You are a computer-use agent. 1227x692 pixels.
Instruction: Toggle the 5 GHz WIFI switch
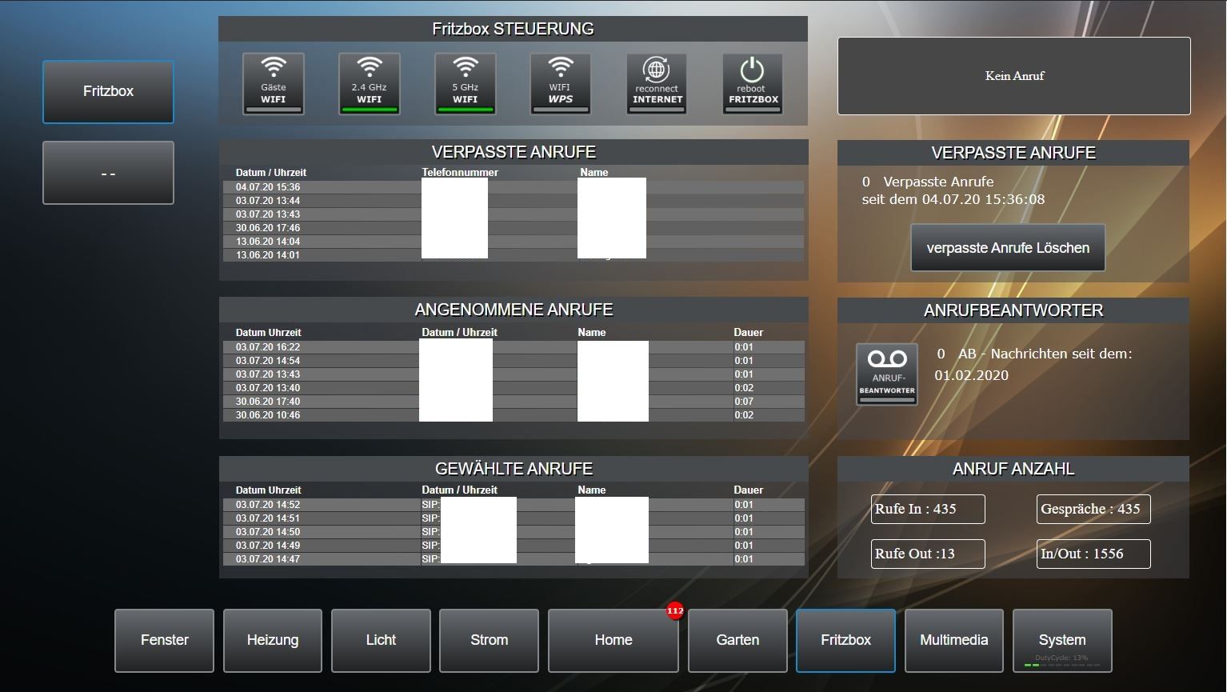[465, 84]
